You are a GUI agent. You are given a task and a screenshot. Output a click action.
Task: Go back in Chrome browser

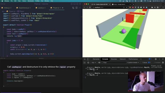point(84,7)
